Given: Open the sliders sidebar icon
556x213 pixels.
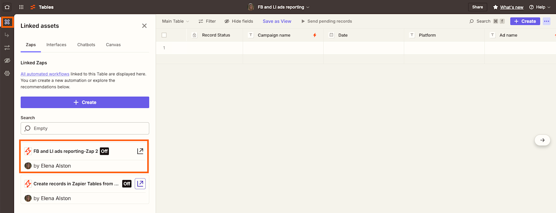Looking at the screenshot, I should pyautogui.click(x=7, y=48).
